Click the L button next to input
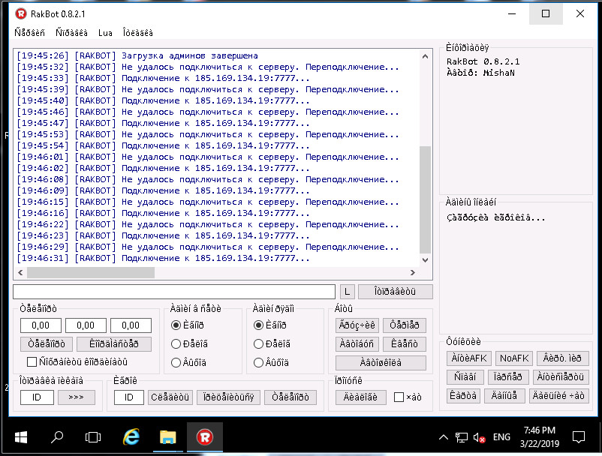The image size is (602, 456). click(x=347, y=292)
